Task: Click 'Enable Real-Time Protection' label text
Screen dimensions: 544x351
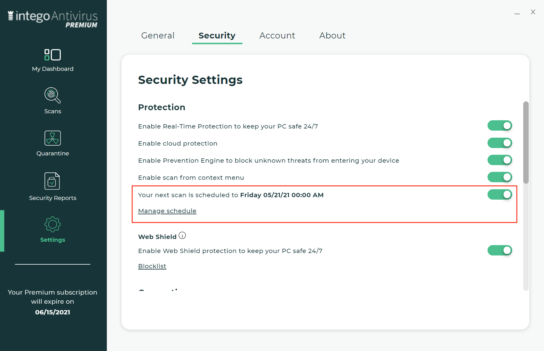Action: tap(228, 126)
